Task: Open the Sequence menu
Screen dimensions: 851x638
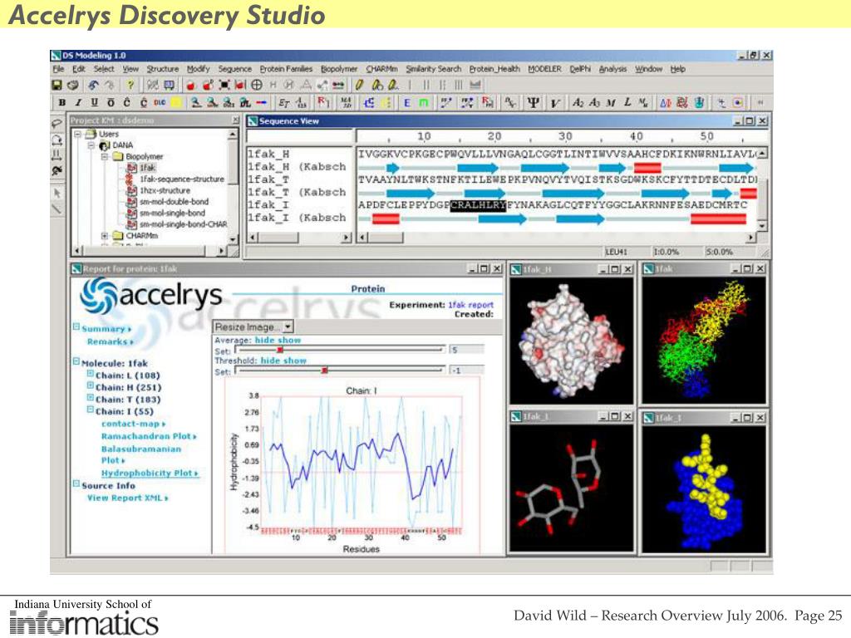Action: coord(234,69)
